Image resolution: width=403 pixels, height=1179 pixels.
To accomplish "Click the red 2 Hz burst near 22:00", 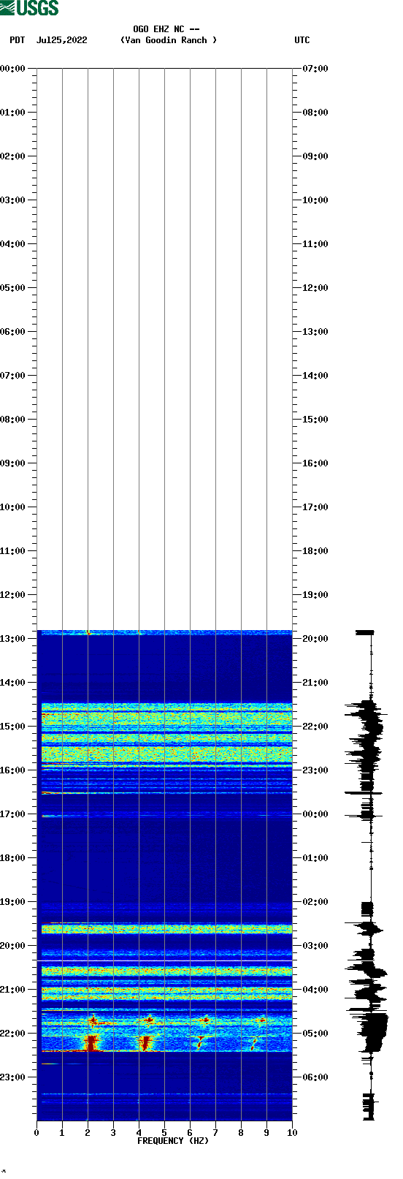I will [91, 1043].
